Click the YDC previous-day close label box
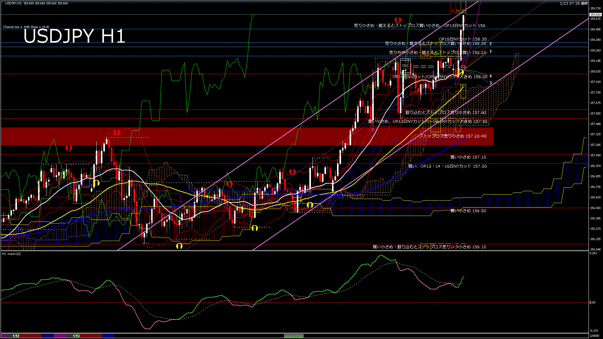Viewport: 603px width, 339px height. 405,66
